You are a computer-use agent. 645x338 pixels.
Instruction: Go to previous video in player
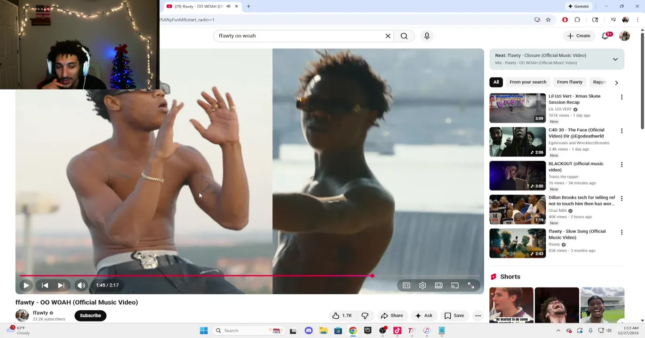click(x=45, y=285)
